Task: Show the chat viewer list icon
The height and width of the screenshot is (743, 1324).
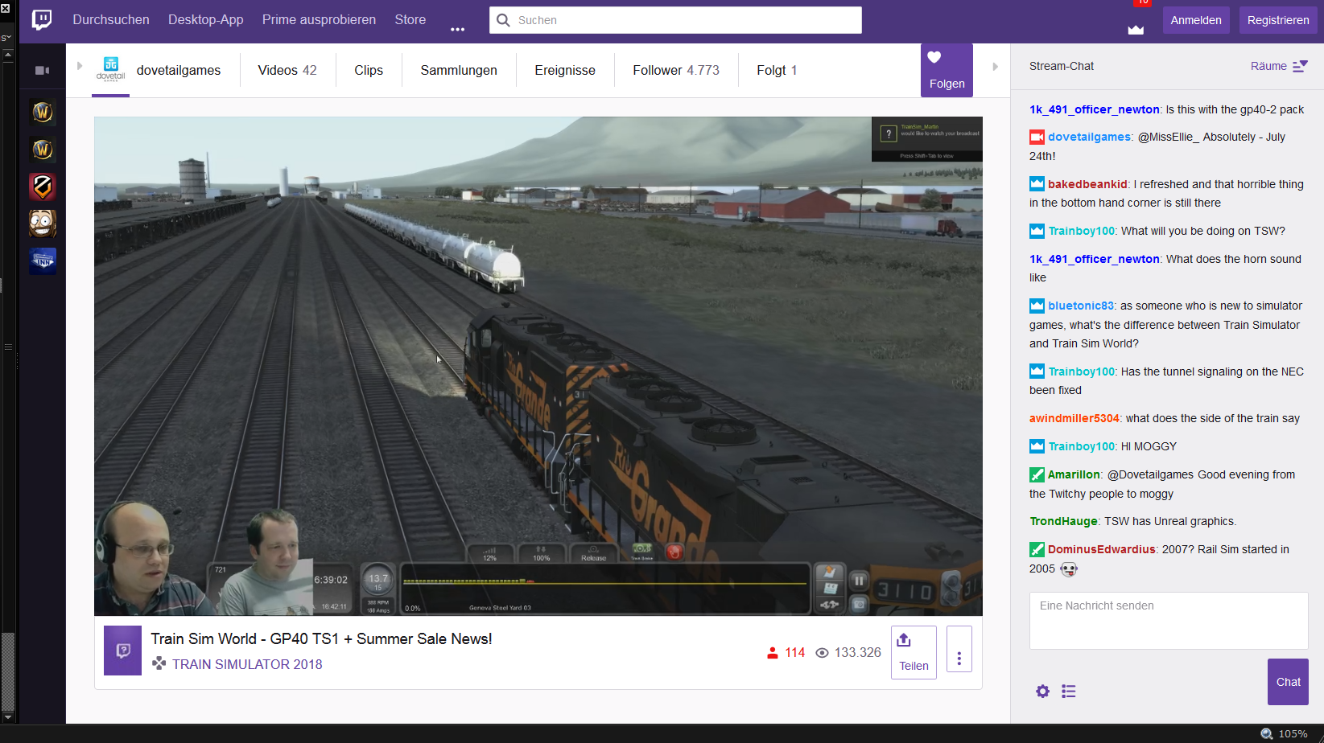Action: [x=1069, y=692]
